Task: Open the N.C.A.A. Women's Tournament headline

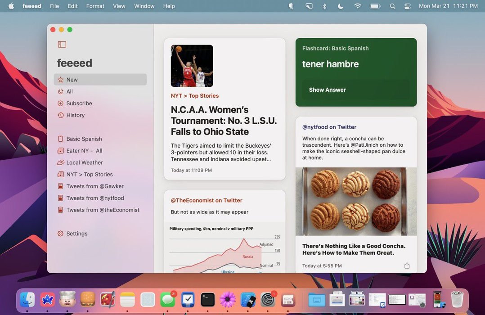Action: (x=224, y=121)
